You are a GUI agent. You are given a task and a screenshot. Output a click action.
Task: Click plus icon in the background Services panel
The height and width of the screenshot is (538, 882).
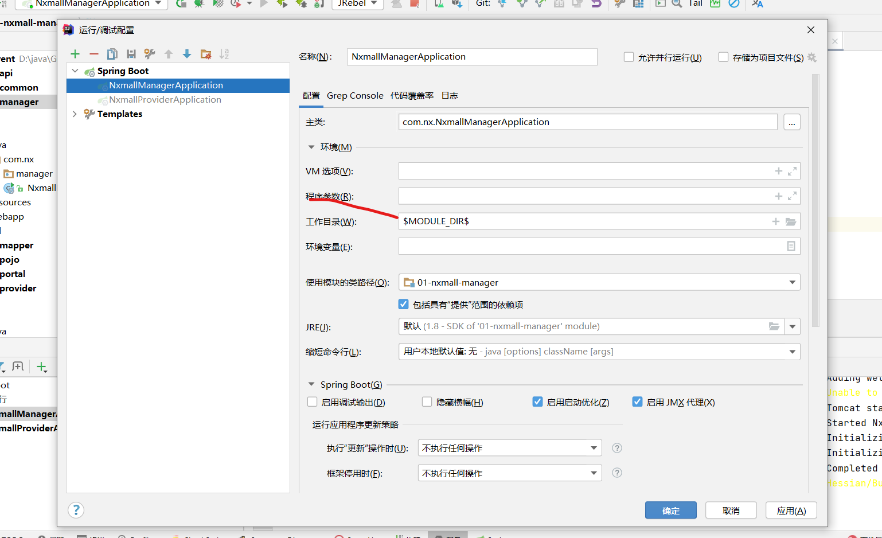(x=41, y=367)
